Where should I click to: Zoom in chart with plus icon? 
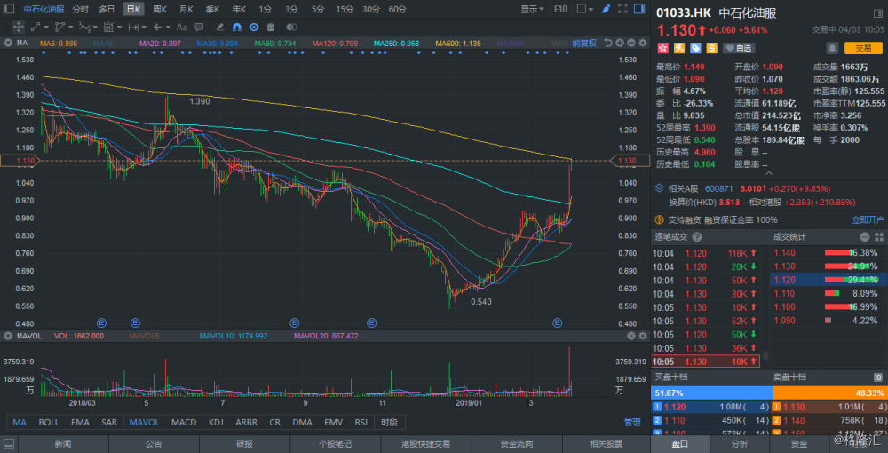(x=620, y=43)
